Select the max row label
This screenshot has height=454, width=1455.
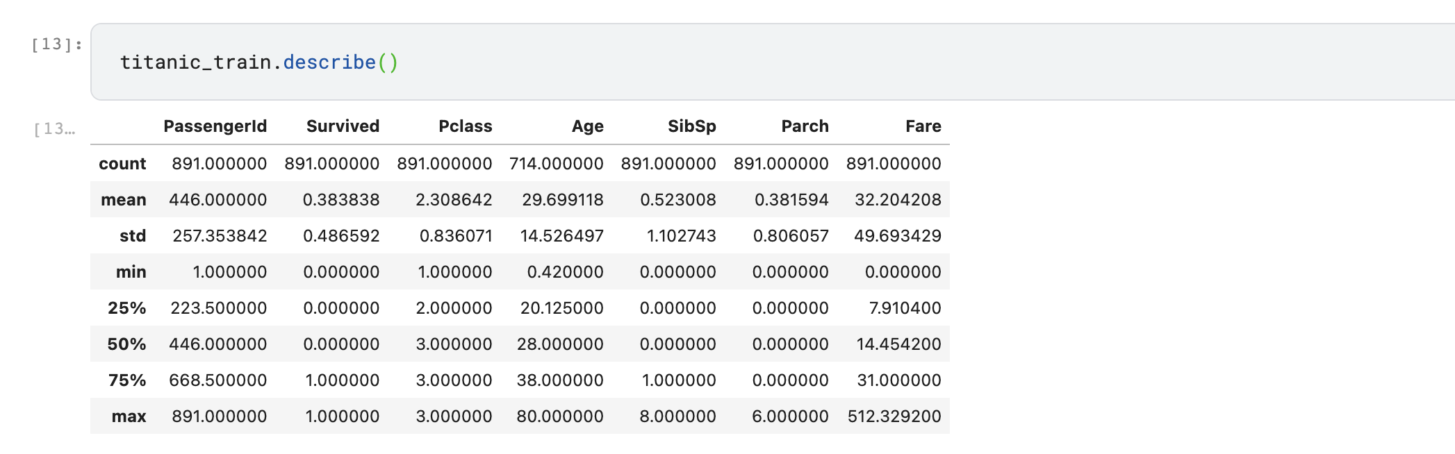[129, 417]
